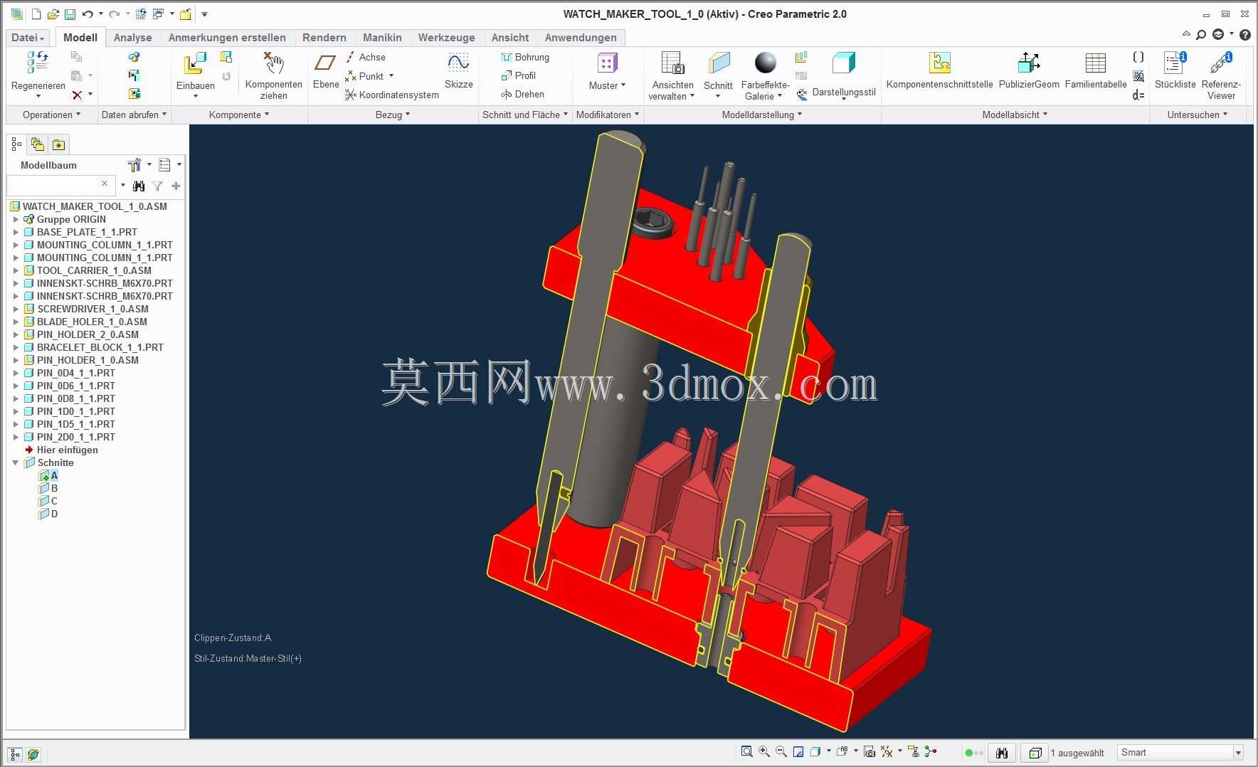Viewport: 1258px width, 767px height.
Task: Click the PublizierGeom icon
Action: coord(1029,63)
